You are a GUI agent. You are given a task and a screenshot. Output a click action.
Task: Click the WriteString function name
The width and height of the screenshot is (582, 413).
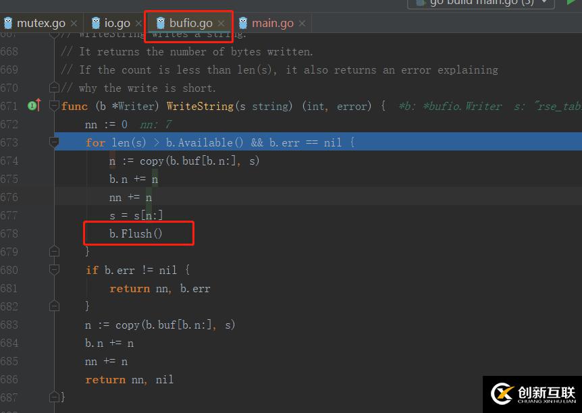[200, 106]
